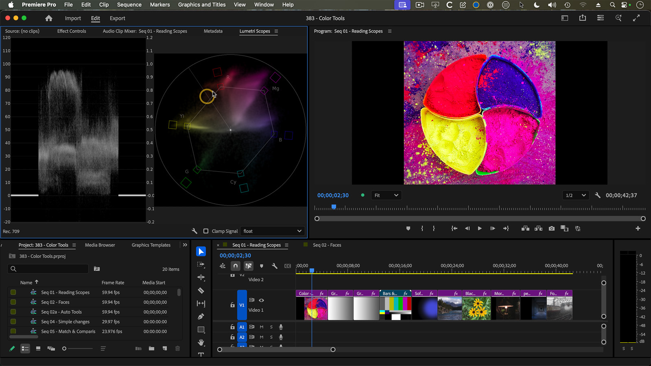Switch to Media Browser tab
The image size is (651, 366).
pyautogui.click(x=100, y=245)
